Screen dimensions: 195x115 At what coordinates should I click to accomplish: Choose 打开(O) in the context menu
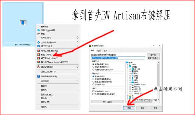pyautogui.click(x=58, y=27)
